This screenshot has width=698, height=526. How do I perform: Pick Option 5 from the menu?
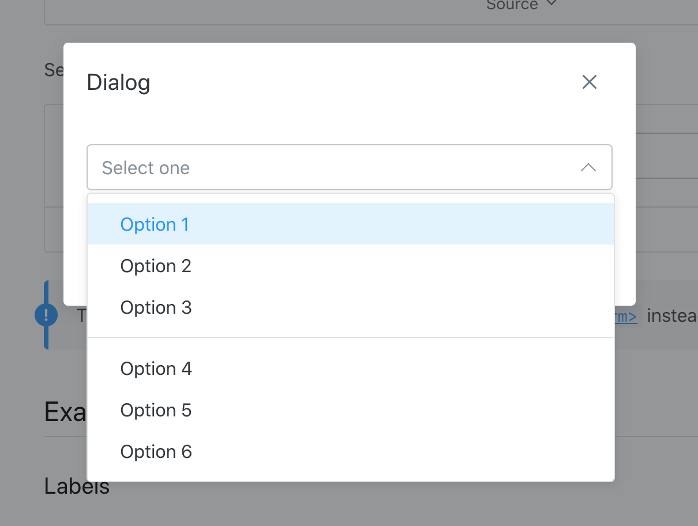351,410
